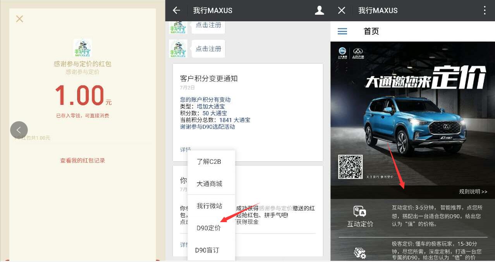
Task: Tap the second 点击注册 message bubble
Action: [208, 49]
